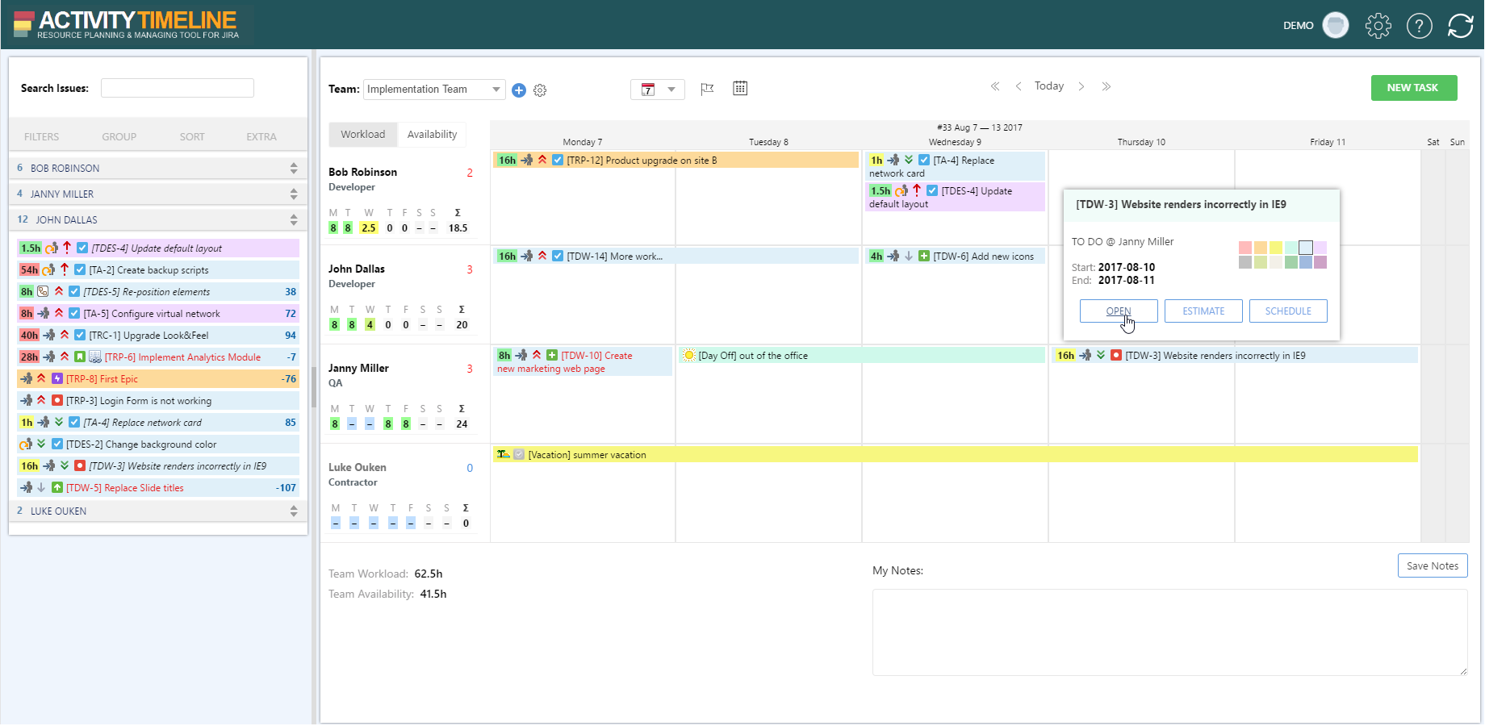
Task: Open the date picker dropdown arrow
Action: point(671,90)
